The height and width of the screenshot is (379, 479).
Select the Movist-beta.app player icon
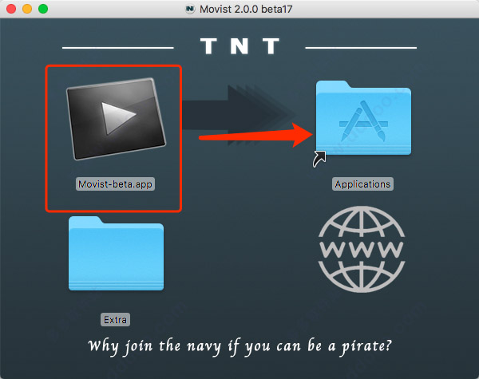(116, 119)
